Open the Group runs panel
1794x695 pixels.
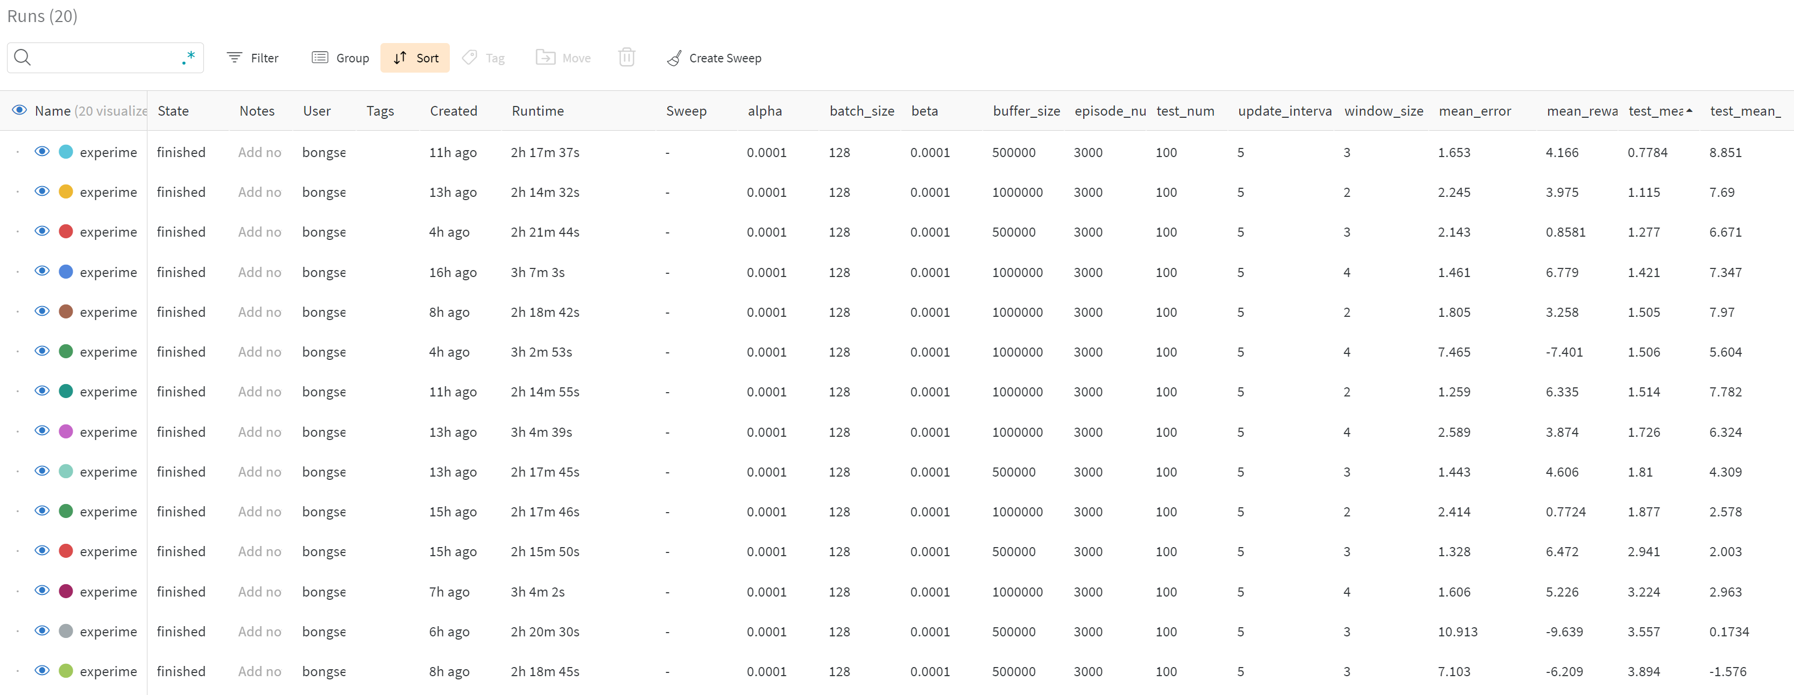tap(340, 58)
